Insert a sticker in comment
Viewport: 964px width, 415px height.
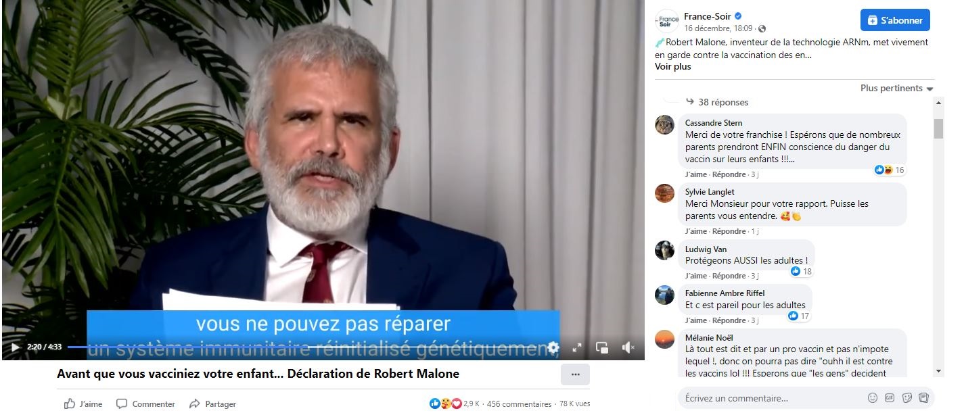(x=907, y=397)
